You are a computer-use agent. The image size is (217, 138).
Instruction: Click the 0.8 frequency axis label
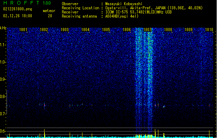3,97
